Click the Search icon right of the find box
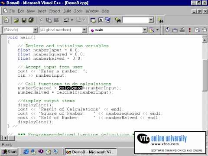Viewport: 208px width, 156px height. pyautogui.click(x=160, y=20)
